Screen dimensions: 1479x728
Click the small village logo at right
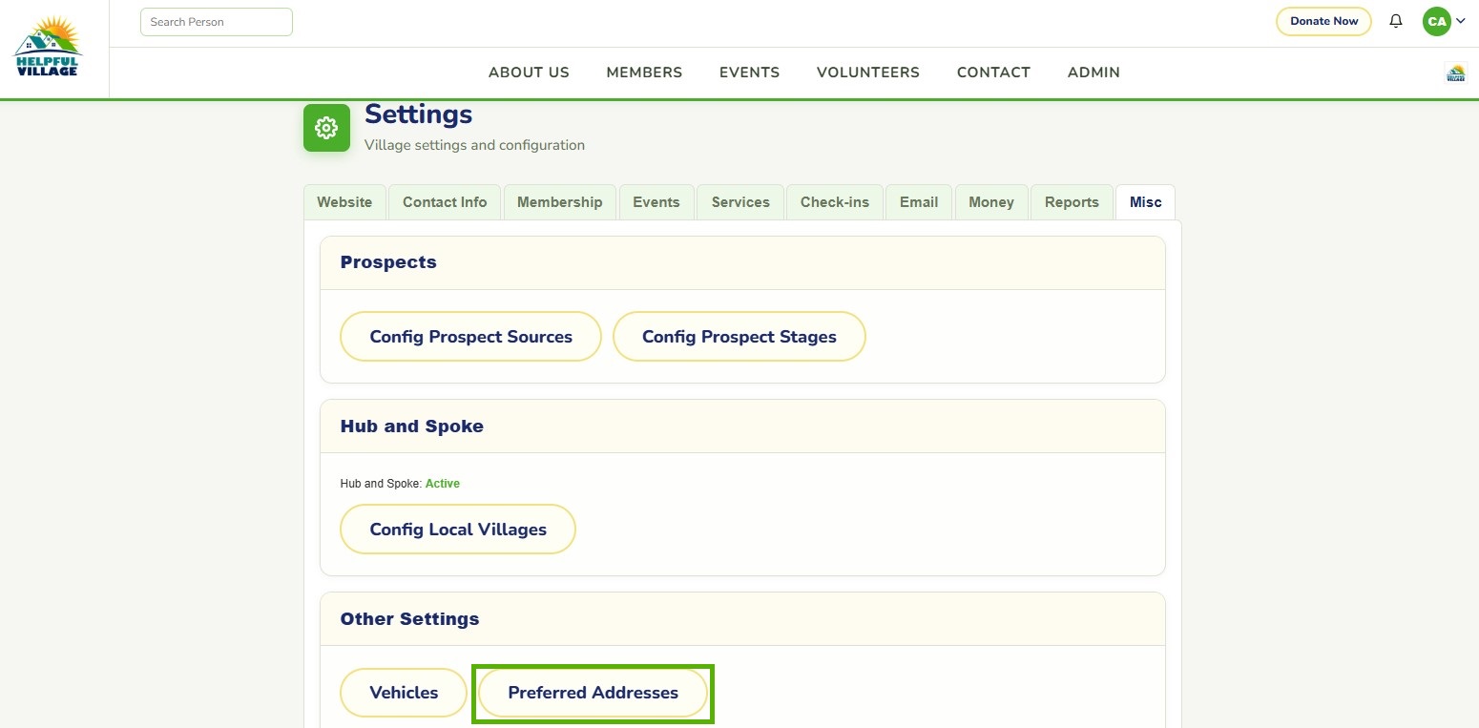[1455, 73]
